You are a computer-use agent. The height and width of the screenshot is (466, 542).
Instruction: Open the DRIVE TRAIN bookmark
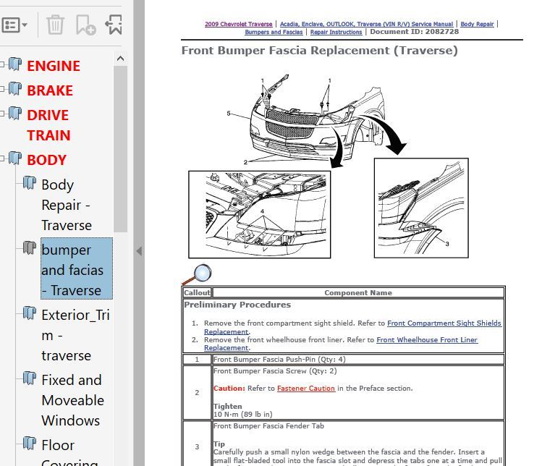[48, 125]
